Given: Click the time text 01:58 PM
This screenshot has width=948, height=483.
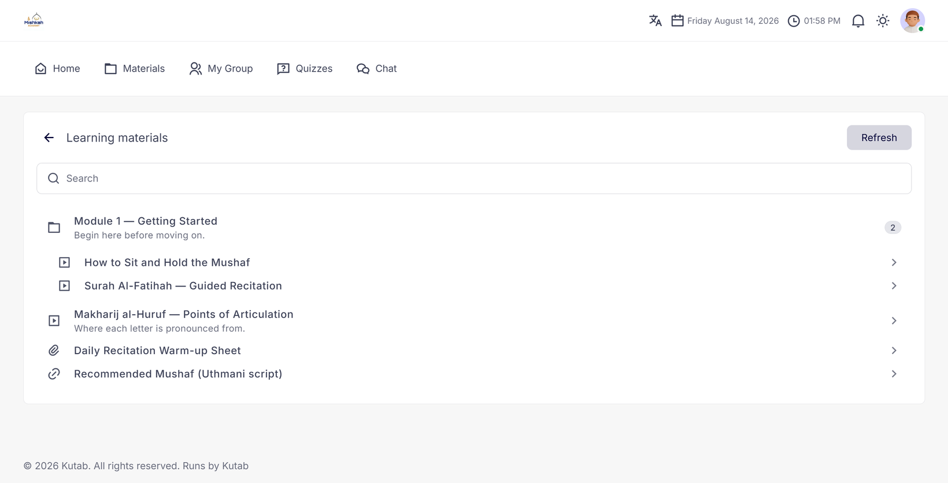Looking at the screenshot, I should (x=822, y=21).
